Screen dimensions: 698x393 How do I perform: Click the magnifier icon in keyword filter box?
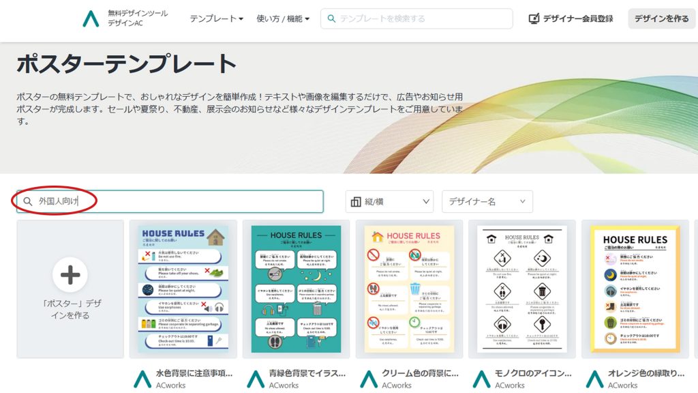(x=28, y=201)
